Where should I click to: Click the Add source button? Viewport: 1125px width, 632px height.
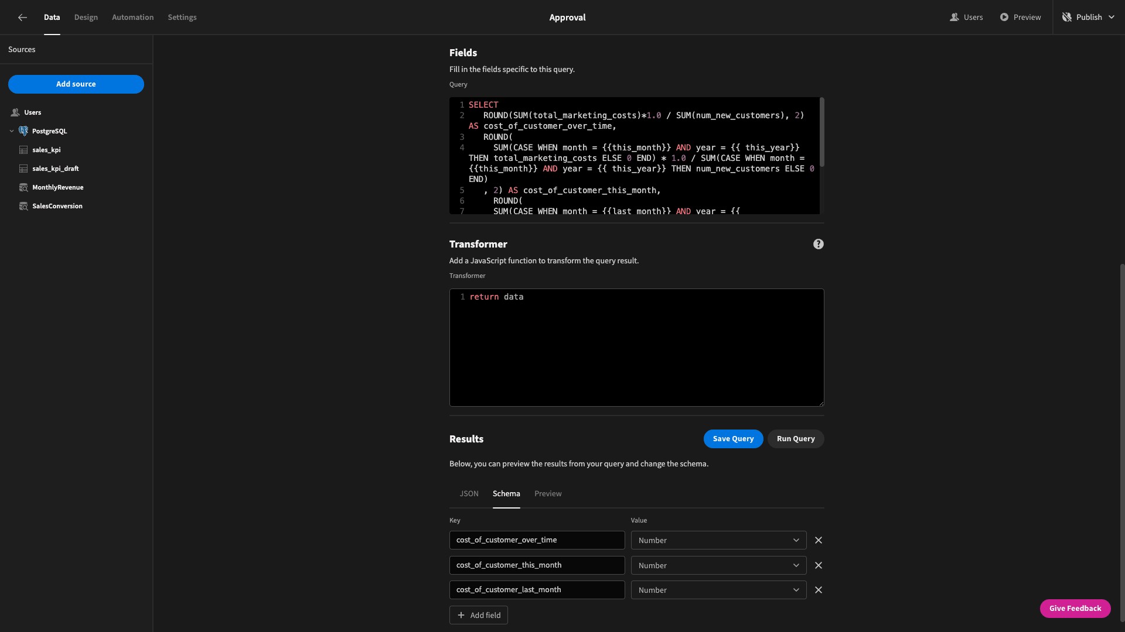coord(76,84)
